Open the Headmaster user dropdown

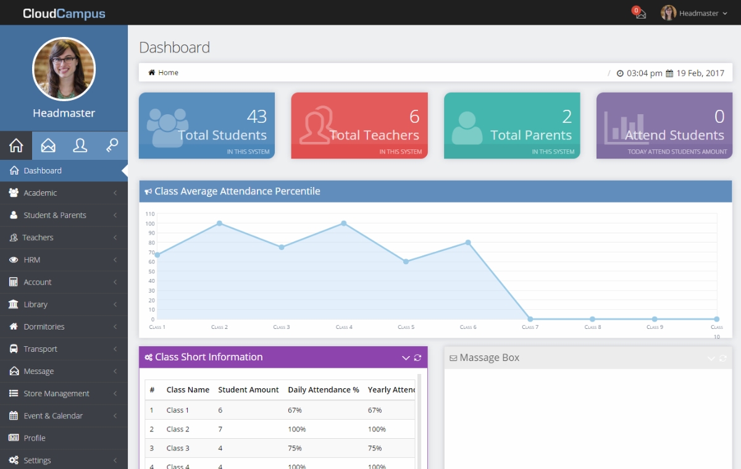click(695, 13)
